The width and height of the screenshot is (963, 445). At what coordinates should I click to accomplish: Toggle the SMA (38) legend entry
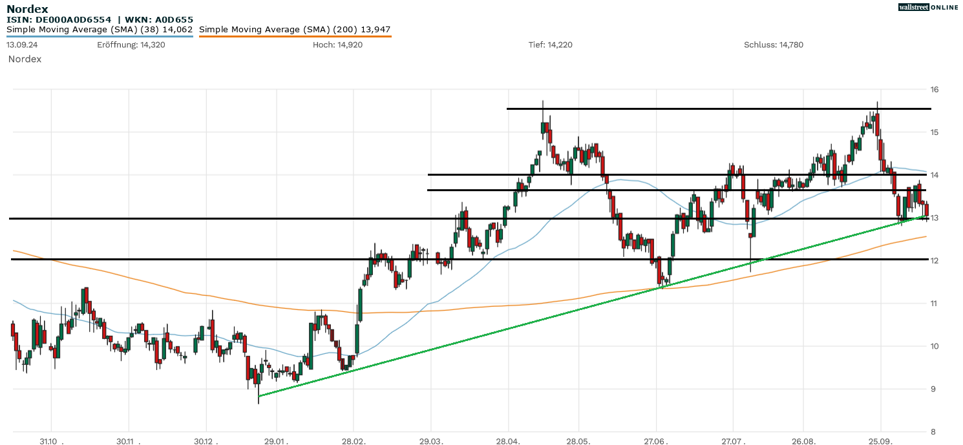pos(100,29)
